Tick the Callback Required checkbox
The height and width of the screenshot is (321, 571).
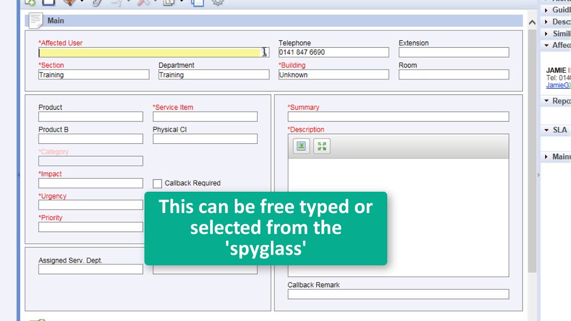157,183
